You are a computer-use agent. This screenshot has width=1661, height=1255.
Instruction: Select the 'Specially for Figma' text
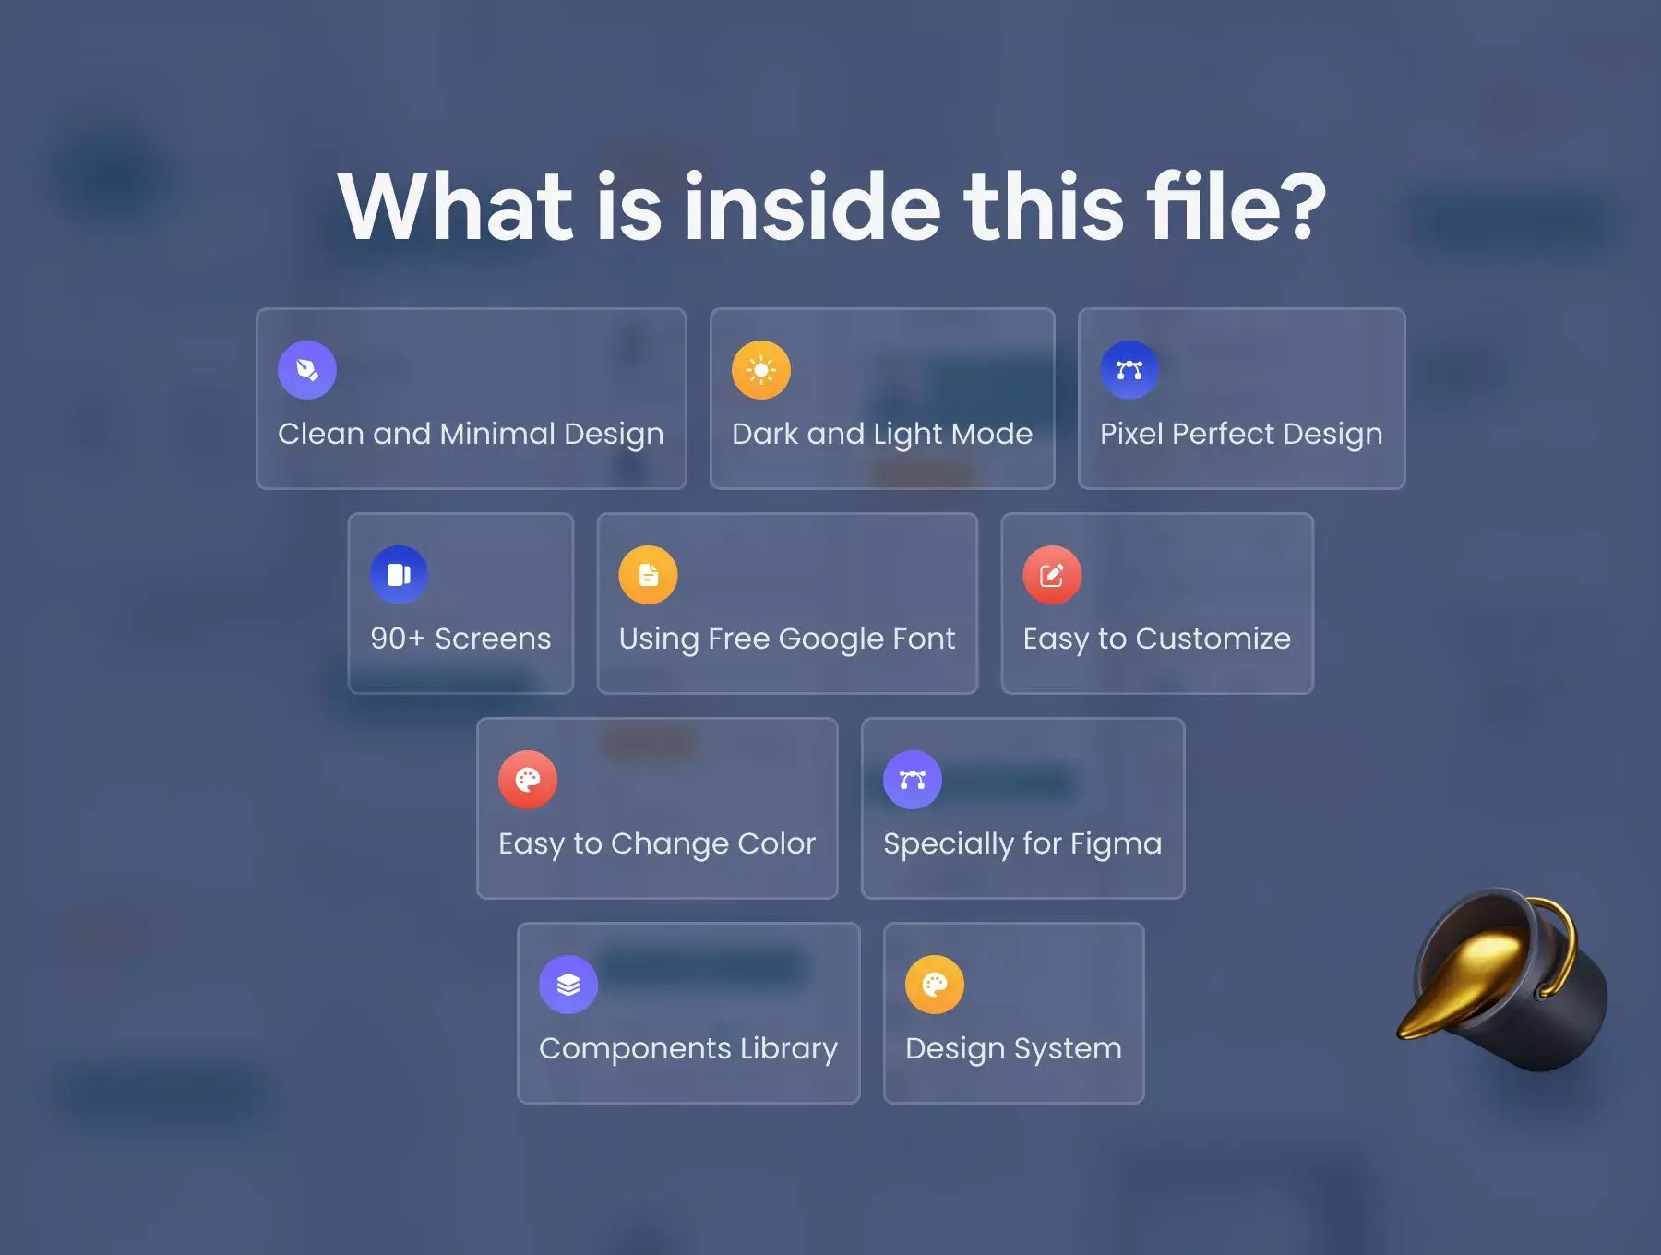pos(1022,844)
